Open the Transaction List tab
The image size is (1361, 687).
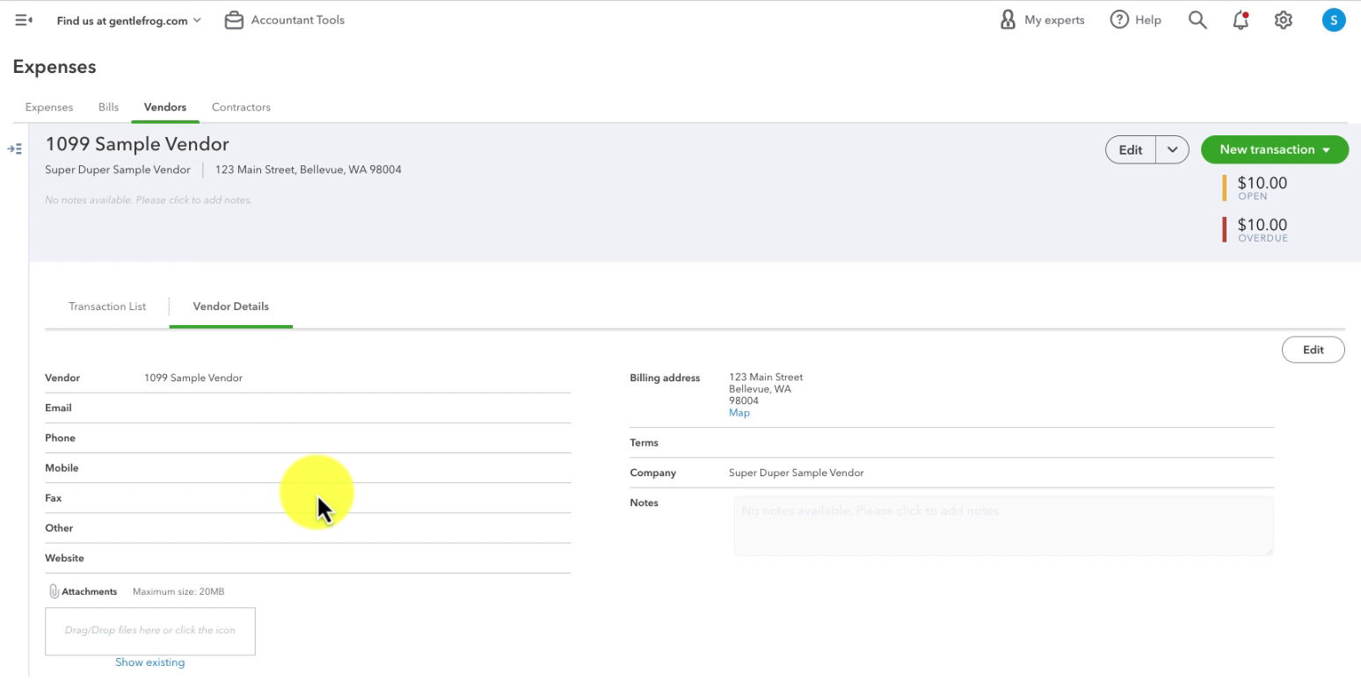point(107,307)
